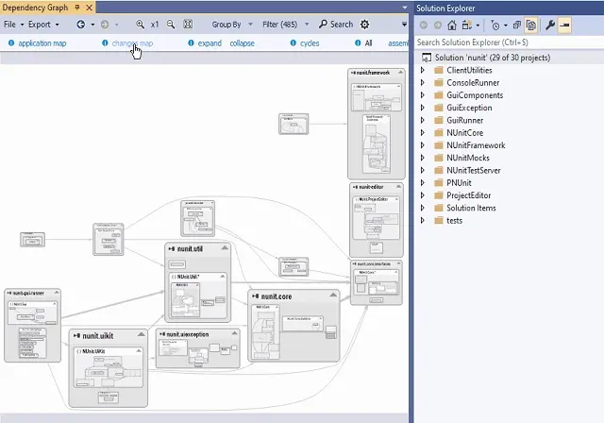Image resolution: width=604 pixels, height=423 pixels.
Task: Click the zoom in magnifier icon
Action: click(141, 24)
